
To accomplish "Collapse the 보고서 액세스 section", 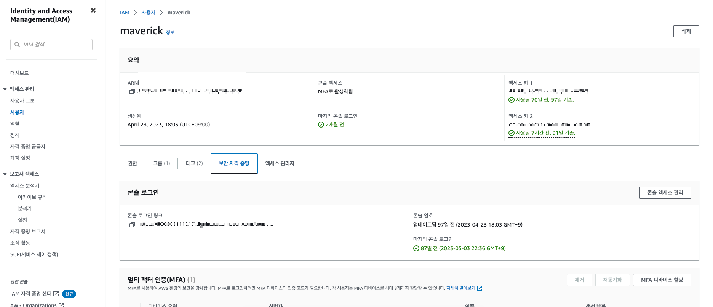I will [x=5, y=174].
